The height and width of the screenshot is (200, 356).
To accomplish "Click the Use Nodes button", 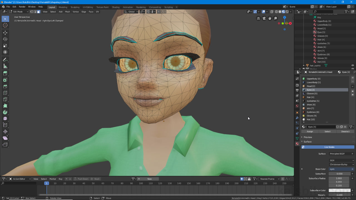I will [328, 147].
